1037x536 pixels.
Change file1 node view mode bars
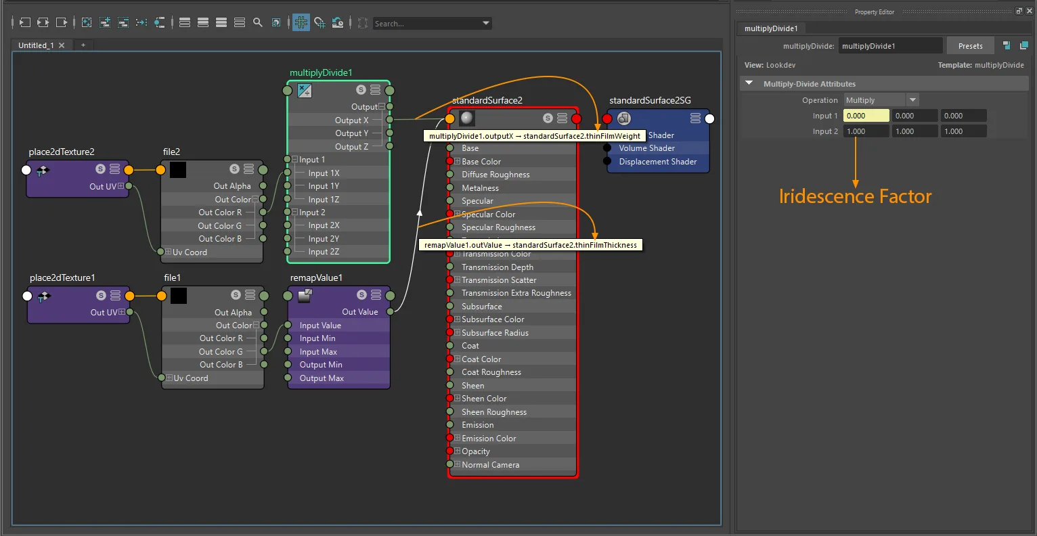pyautogui.click(x=250, y=295)
